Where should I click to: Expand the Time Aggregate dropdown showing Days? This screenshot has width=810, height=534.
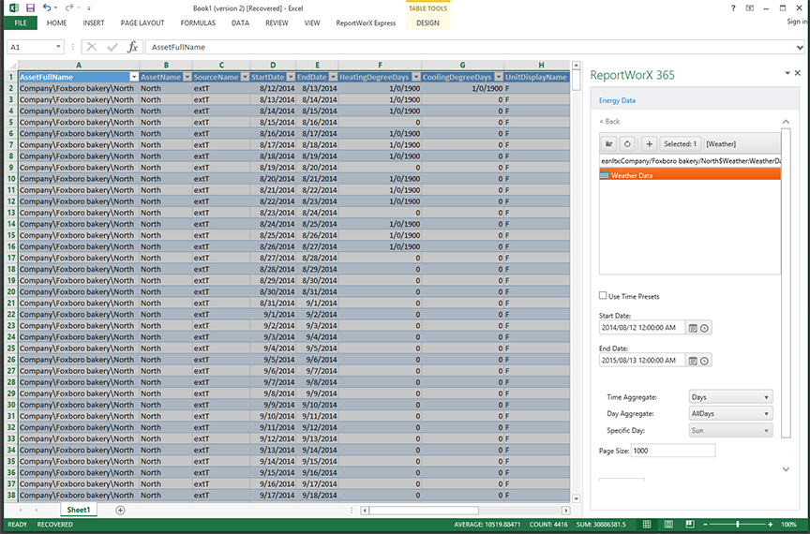730,397
